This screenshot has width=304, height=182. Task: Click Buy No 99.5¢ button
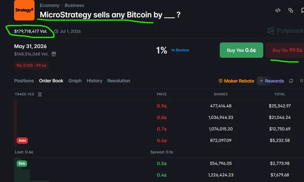point(285,50)
